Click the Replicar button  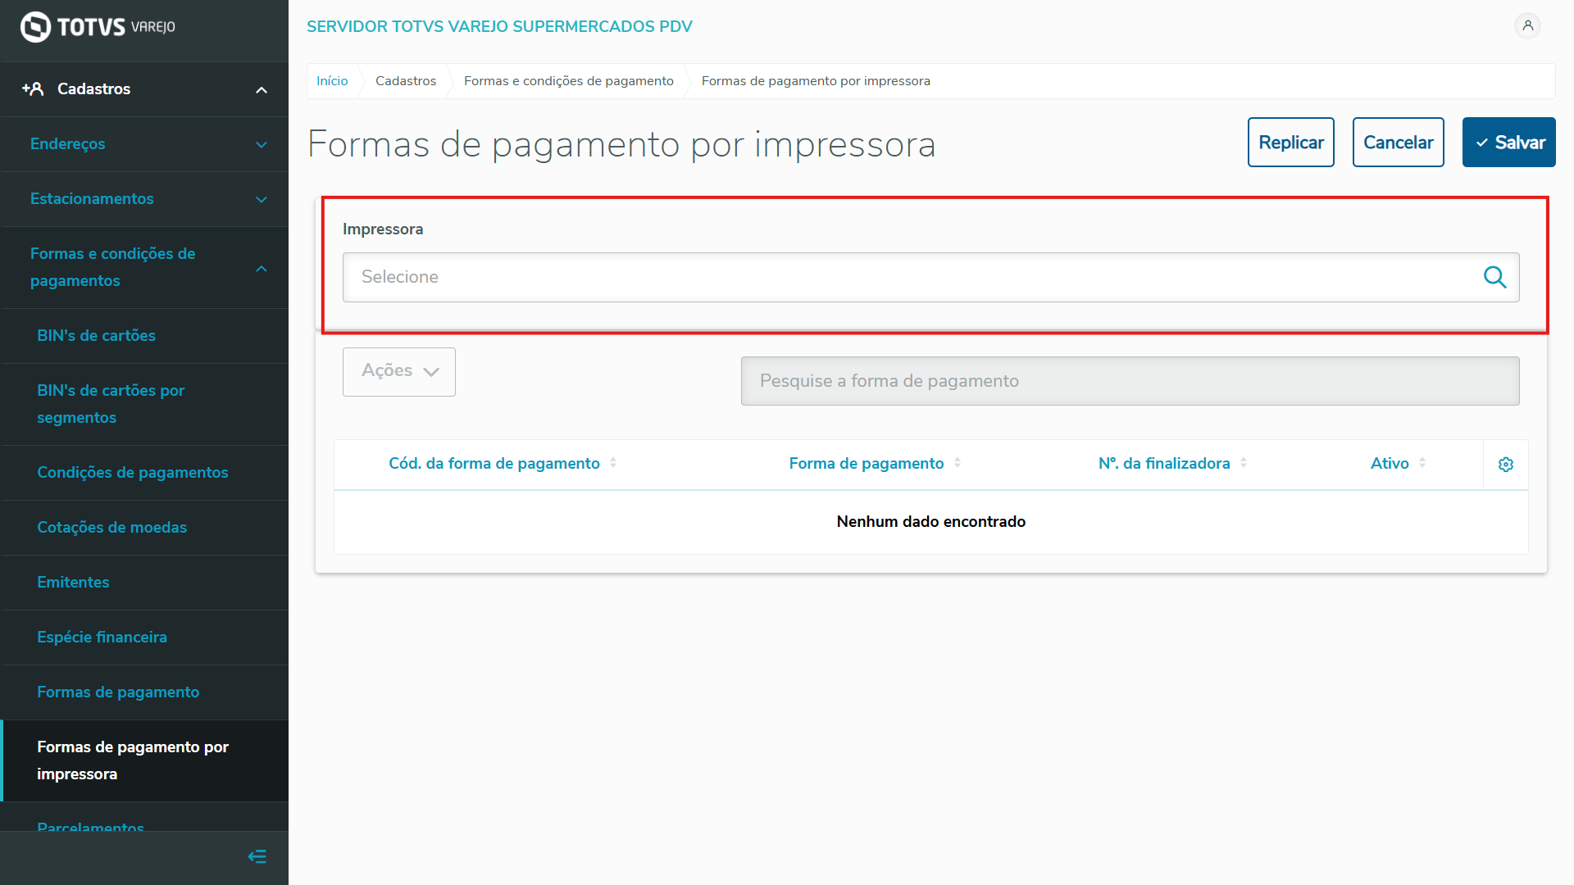pos(1290,143)
